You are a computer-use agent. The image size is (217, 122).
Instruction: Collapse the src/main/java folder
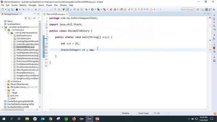[5, 30]
